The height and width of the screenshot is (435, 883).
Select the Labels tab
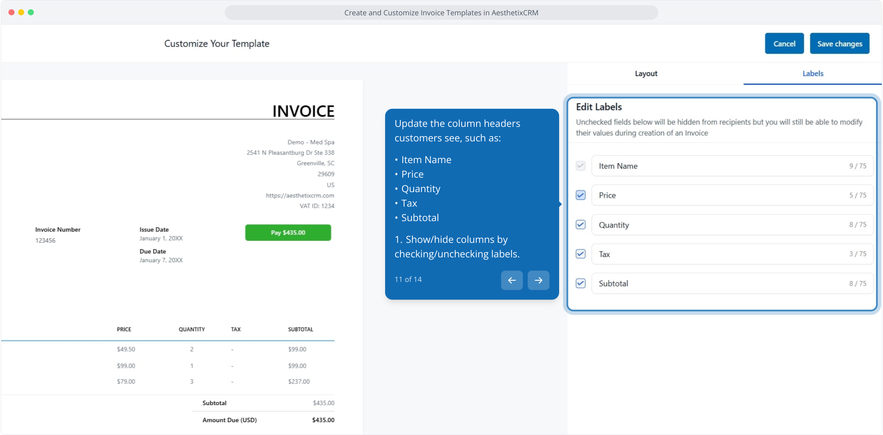coord(813,74)
